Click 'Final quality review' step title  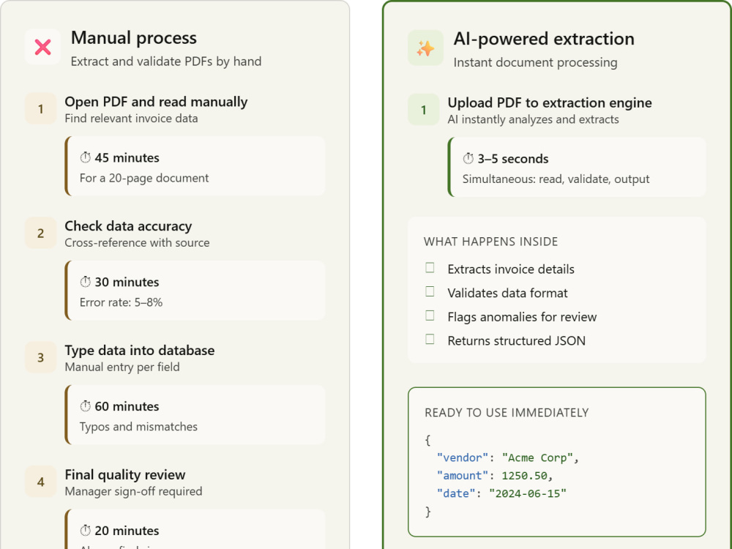125,475
